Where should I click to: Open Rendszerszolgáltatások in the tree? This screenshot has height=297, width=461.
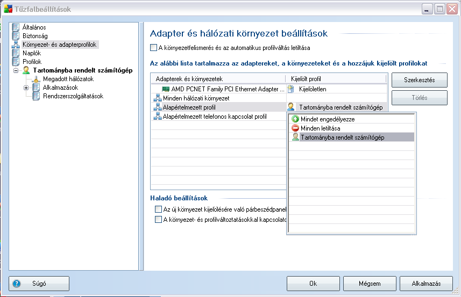point(73,96)
